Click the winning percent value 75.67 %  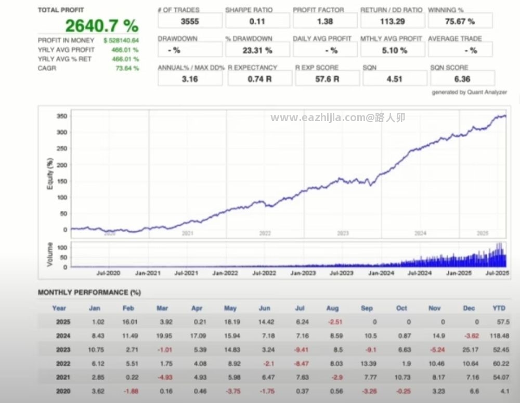(460, 21)
